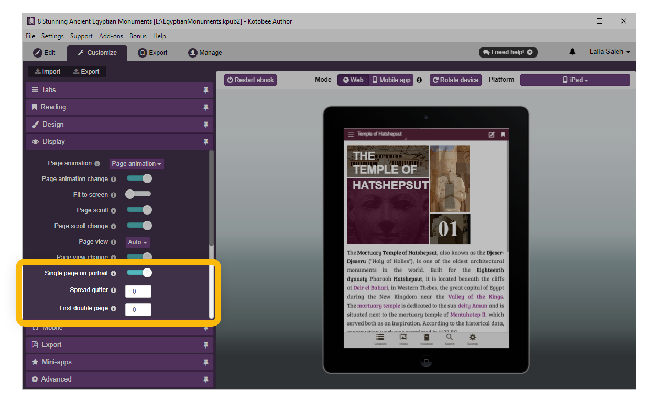Click Restart ebook button
The image size is (655, 403).
250,80
